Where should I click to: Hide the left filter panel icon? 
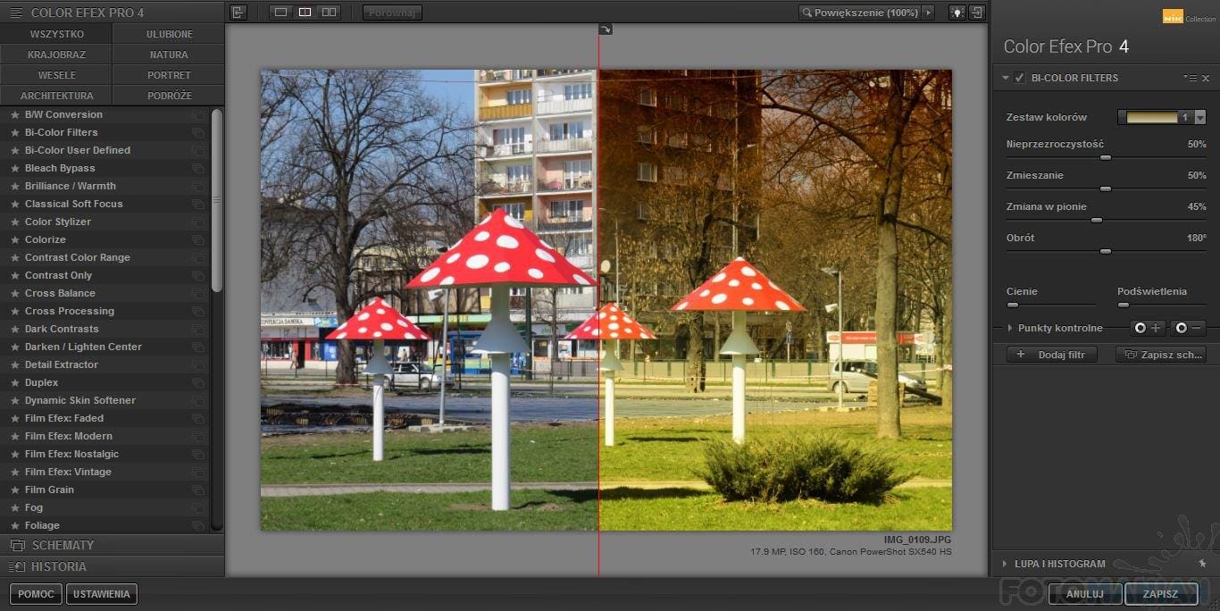pyautogui.click(x=238, y=13)
